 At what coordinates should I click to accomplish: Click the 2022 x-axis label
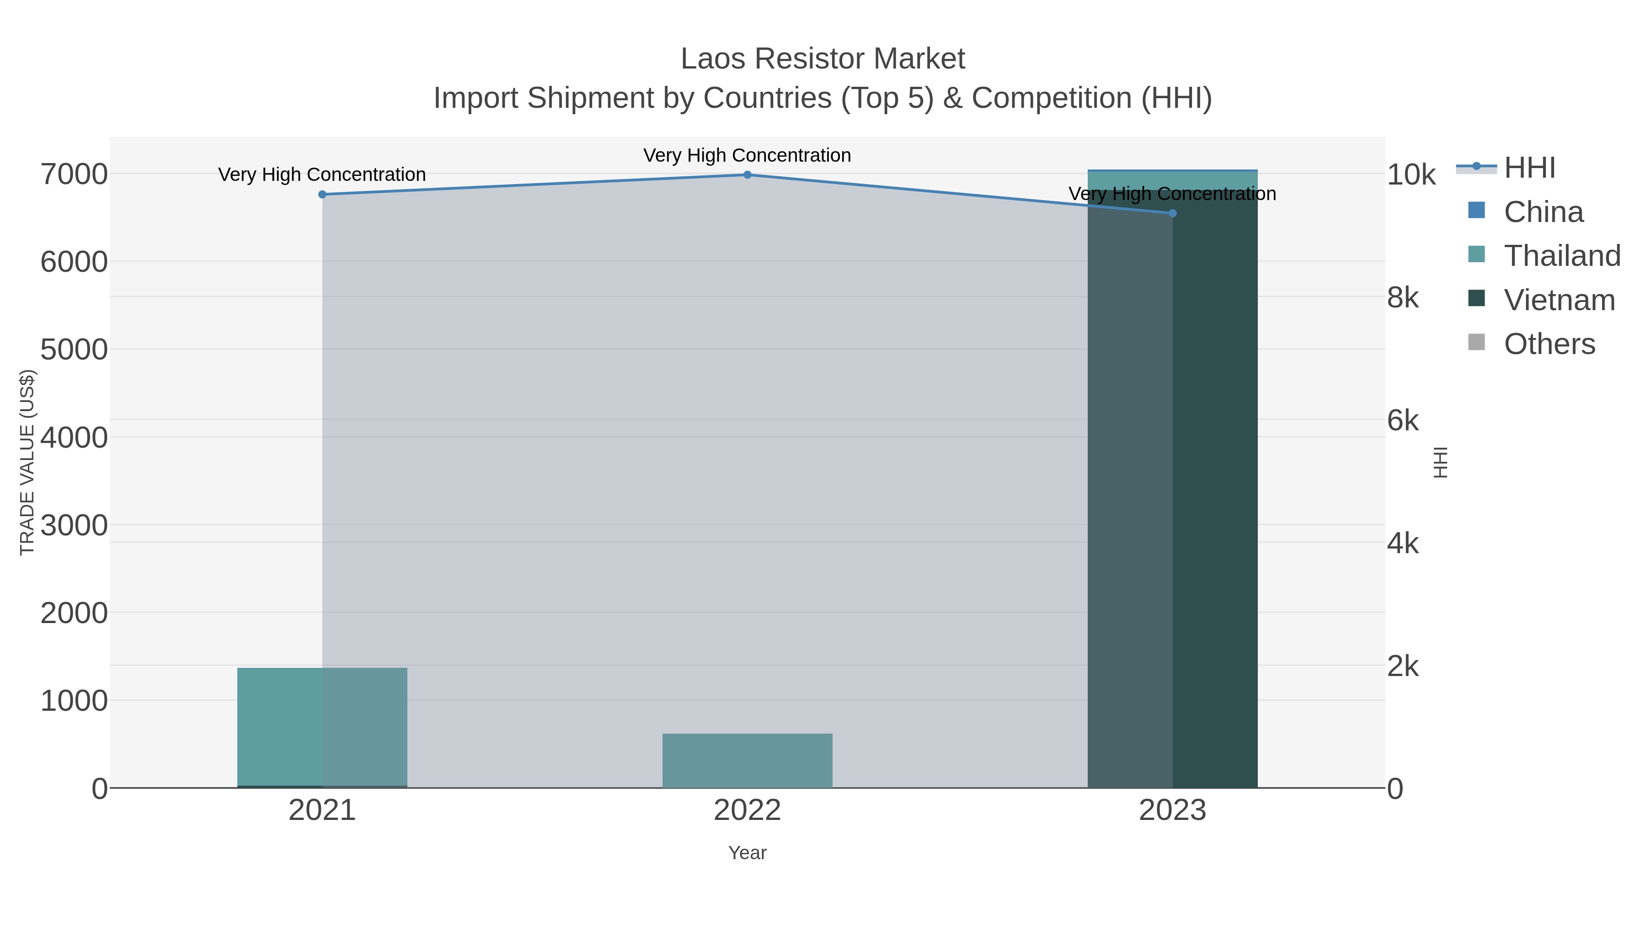point(748,811)
